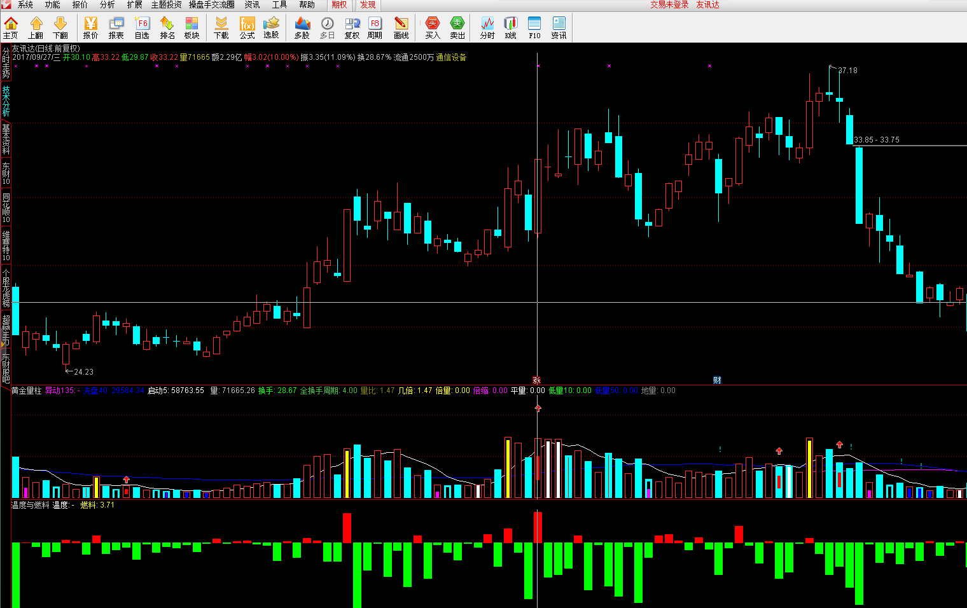Click the chart title 友讯达(日线.前复权)
The width and height of the screenshot is (967, 608).
point(46,48)
